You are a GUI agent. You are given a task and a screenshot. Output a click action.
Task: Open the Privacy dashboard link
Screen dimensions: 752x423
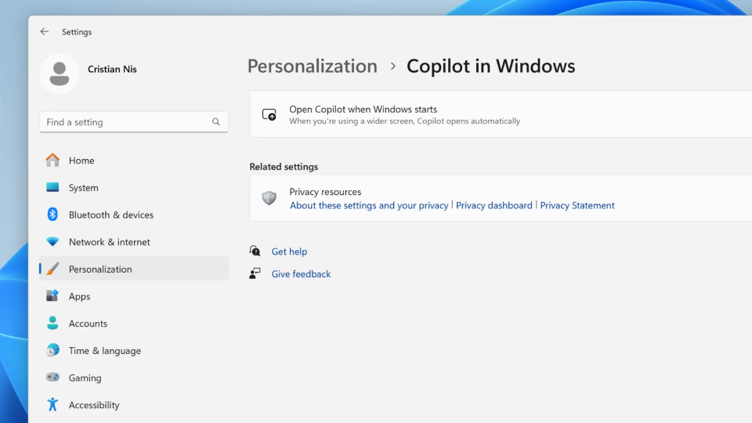(x=494, y=205)
